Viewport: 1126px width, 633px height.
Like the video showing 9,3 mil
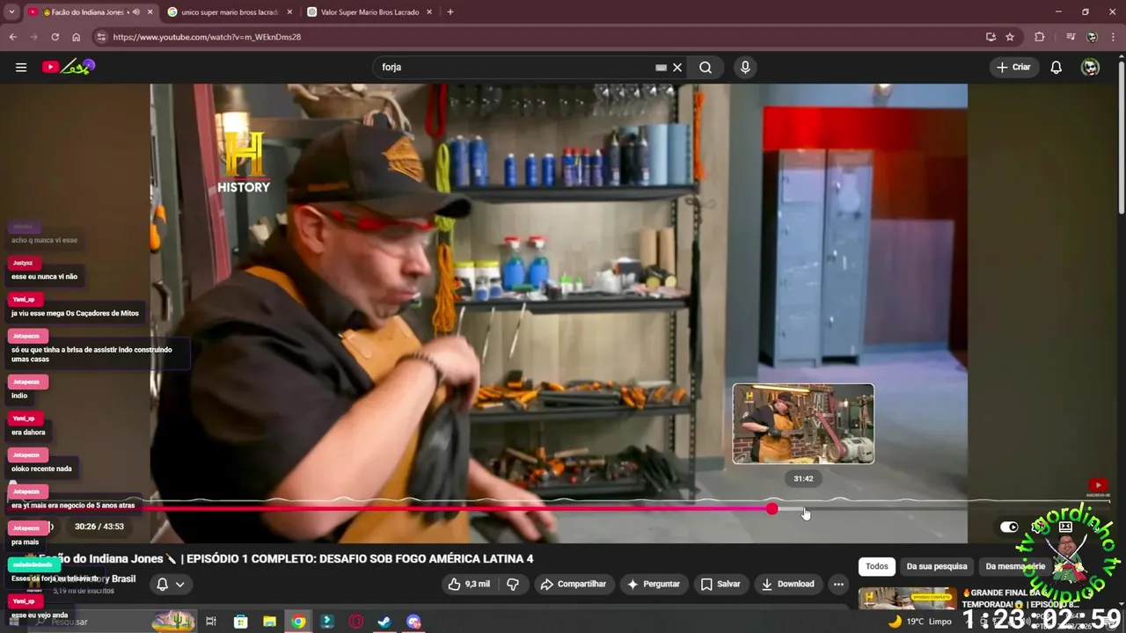click(x=468, y=584)
